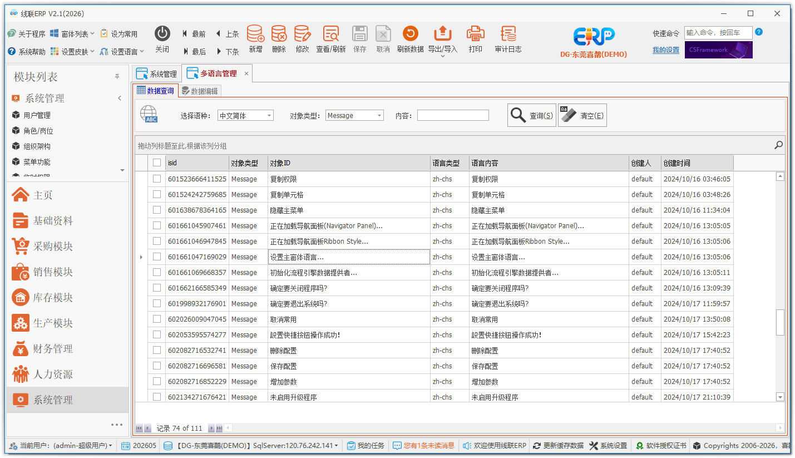Click the blue help question mark by quick command
The width and height of the screenshot is (795, 458).
[759, 32]
